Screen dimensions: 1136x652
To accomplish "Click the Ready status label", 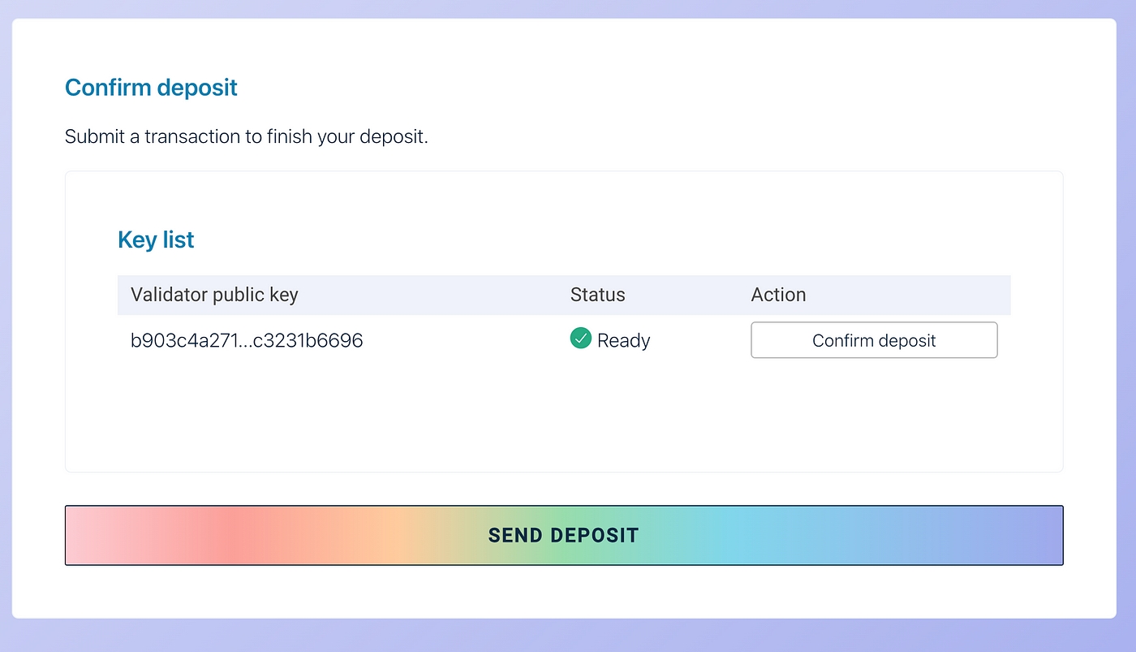I will pyautogui.click(x=623, y=341).
